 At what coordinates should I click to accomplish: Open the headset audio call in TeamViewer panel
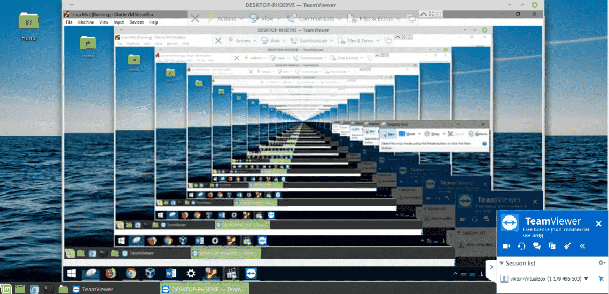click(522, 246)
